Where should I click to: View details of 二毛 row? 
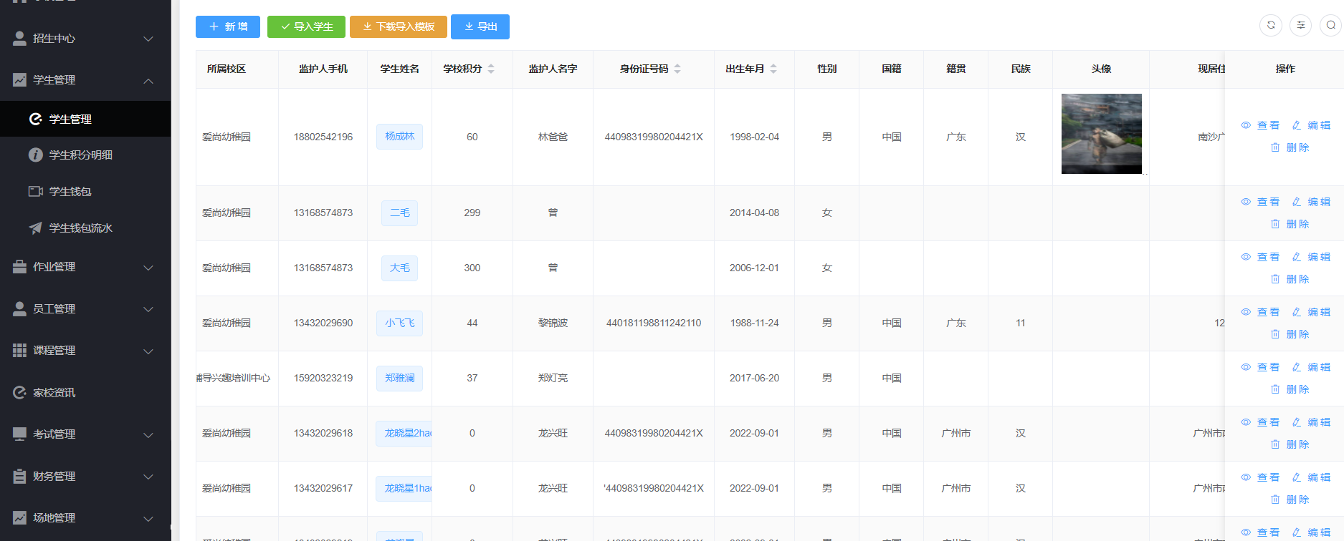(x=1260, y=202)
